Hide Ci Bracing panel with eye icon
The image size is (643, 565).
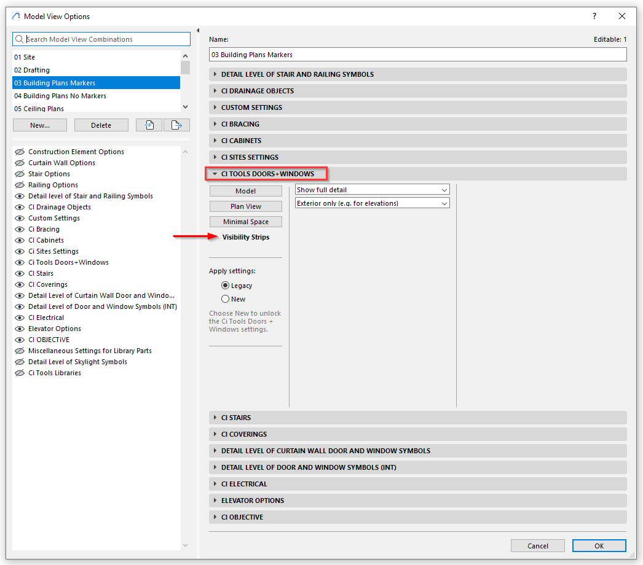[x=20, y=229]
